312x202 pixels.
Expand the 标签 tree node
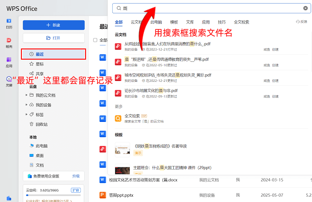coord(26,115)
